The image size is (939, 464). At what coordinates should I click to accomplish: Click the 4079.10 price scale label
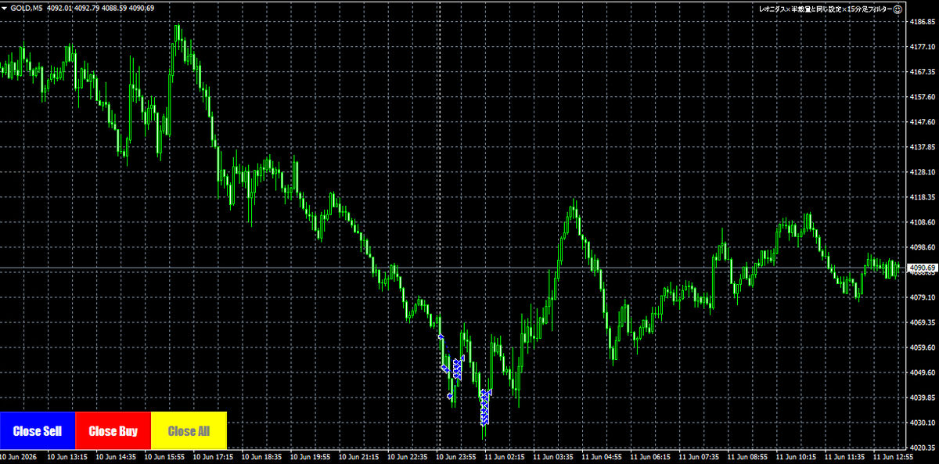(x=923, y=297)
